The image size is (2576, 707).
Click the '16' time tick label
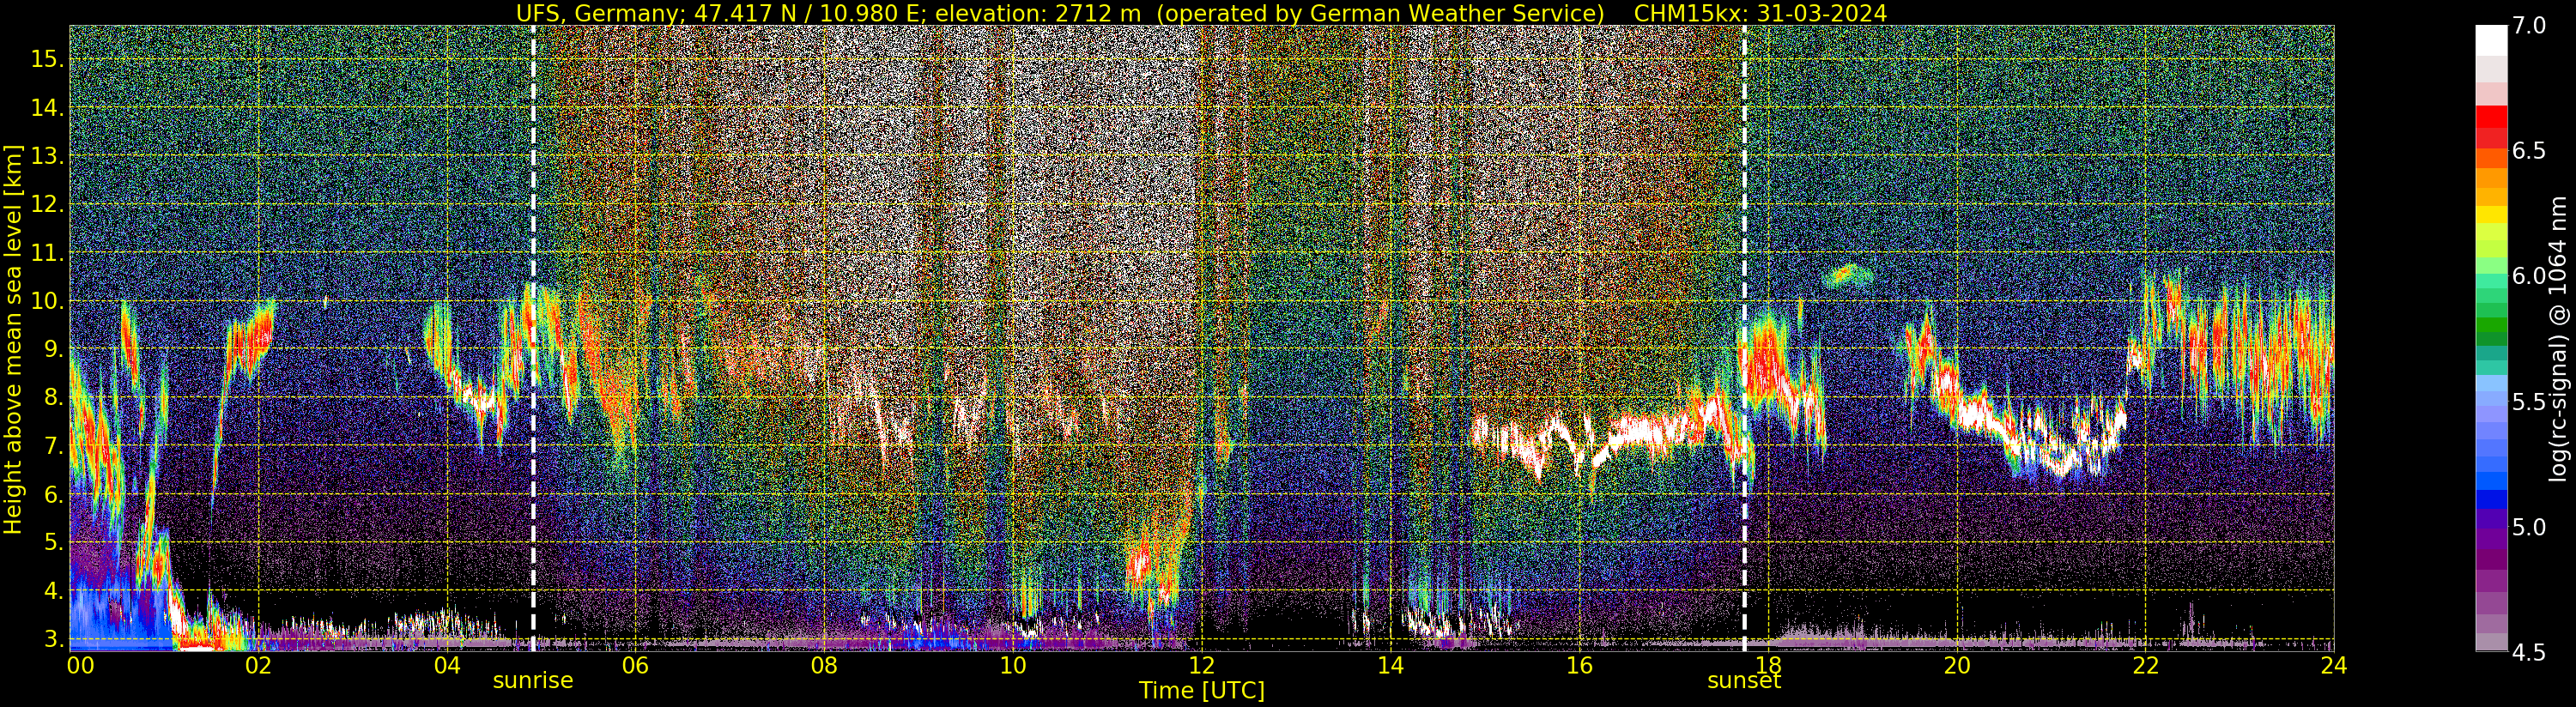[x=1579, y=665]
